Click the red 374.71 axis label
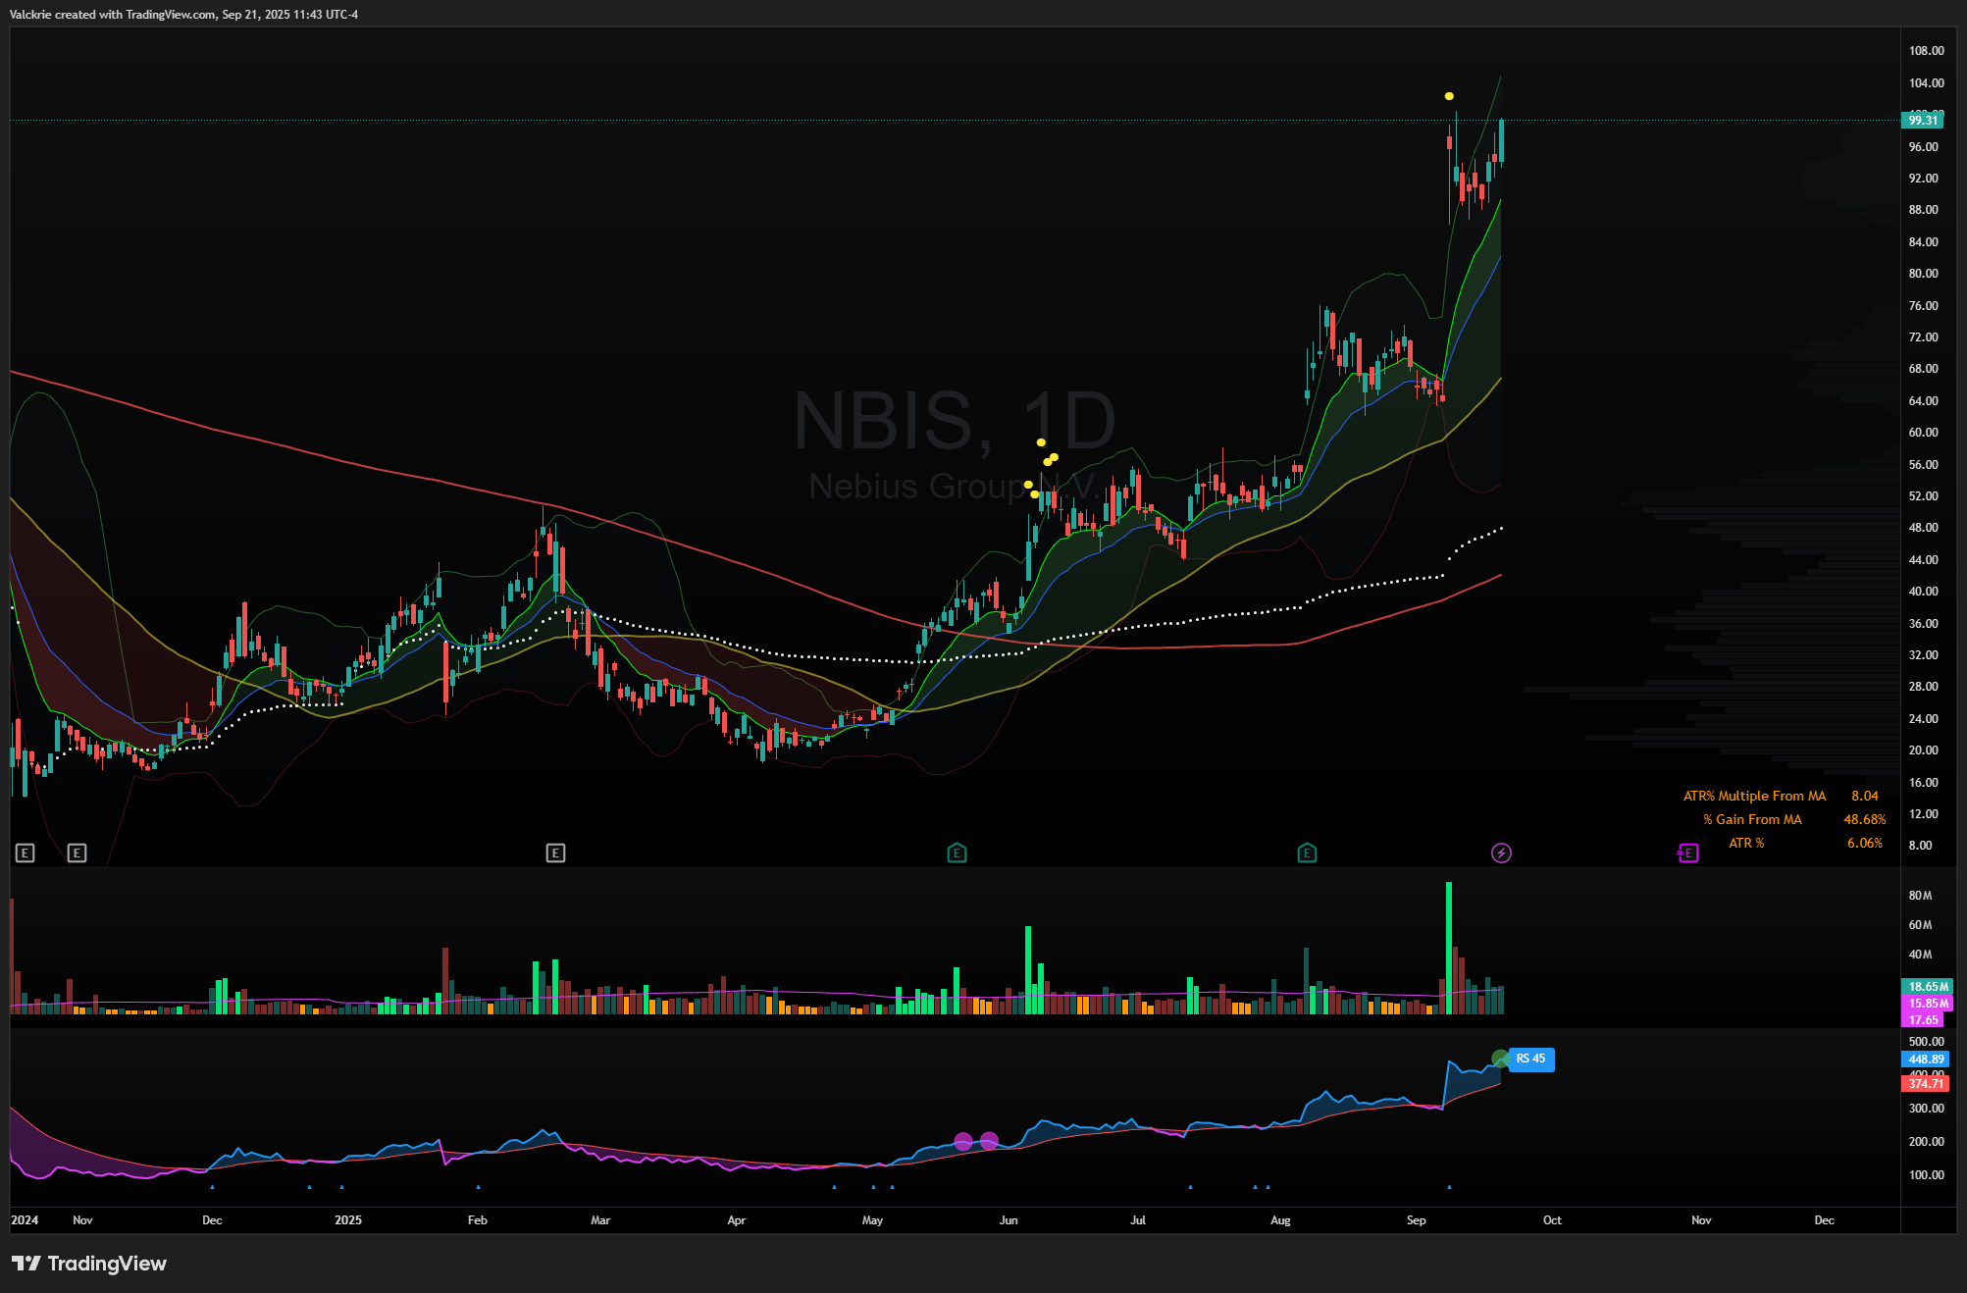The height and width of the screenshot is (1293, 1967). 1926,1084
